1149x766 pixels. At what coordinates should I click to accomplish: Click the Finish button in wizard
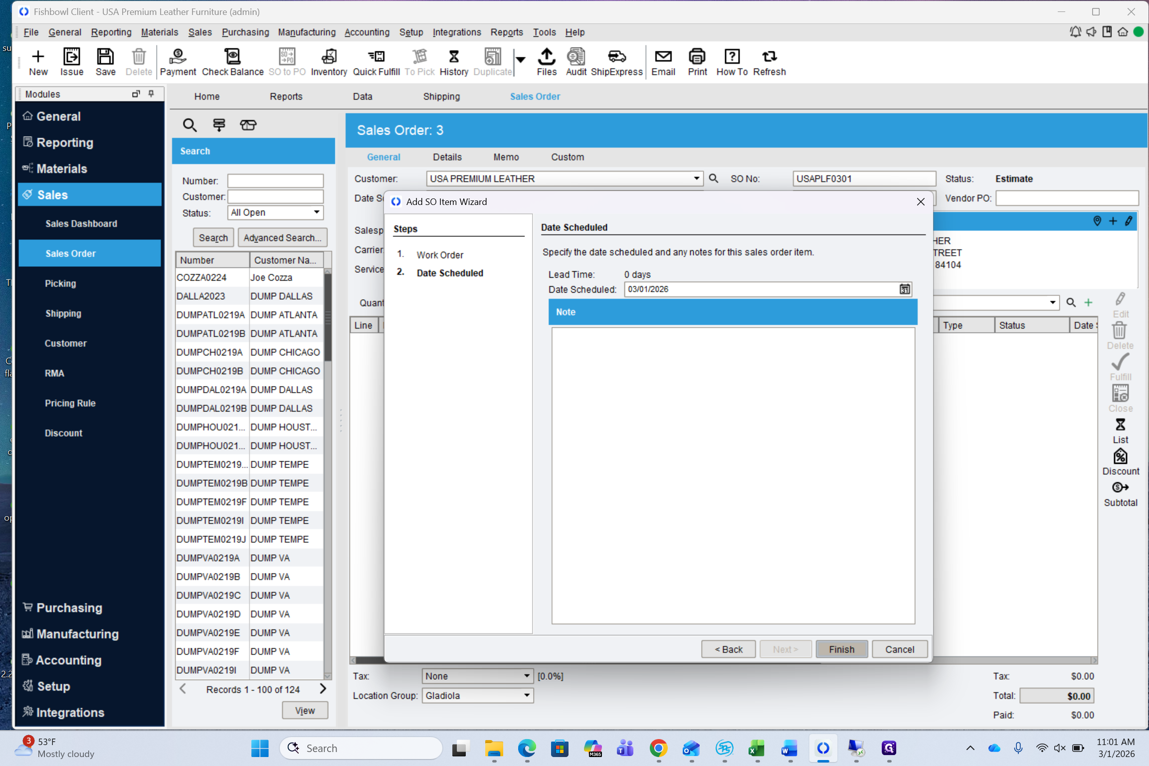[x=841, y=649]
